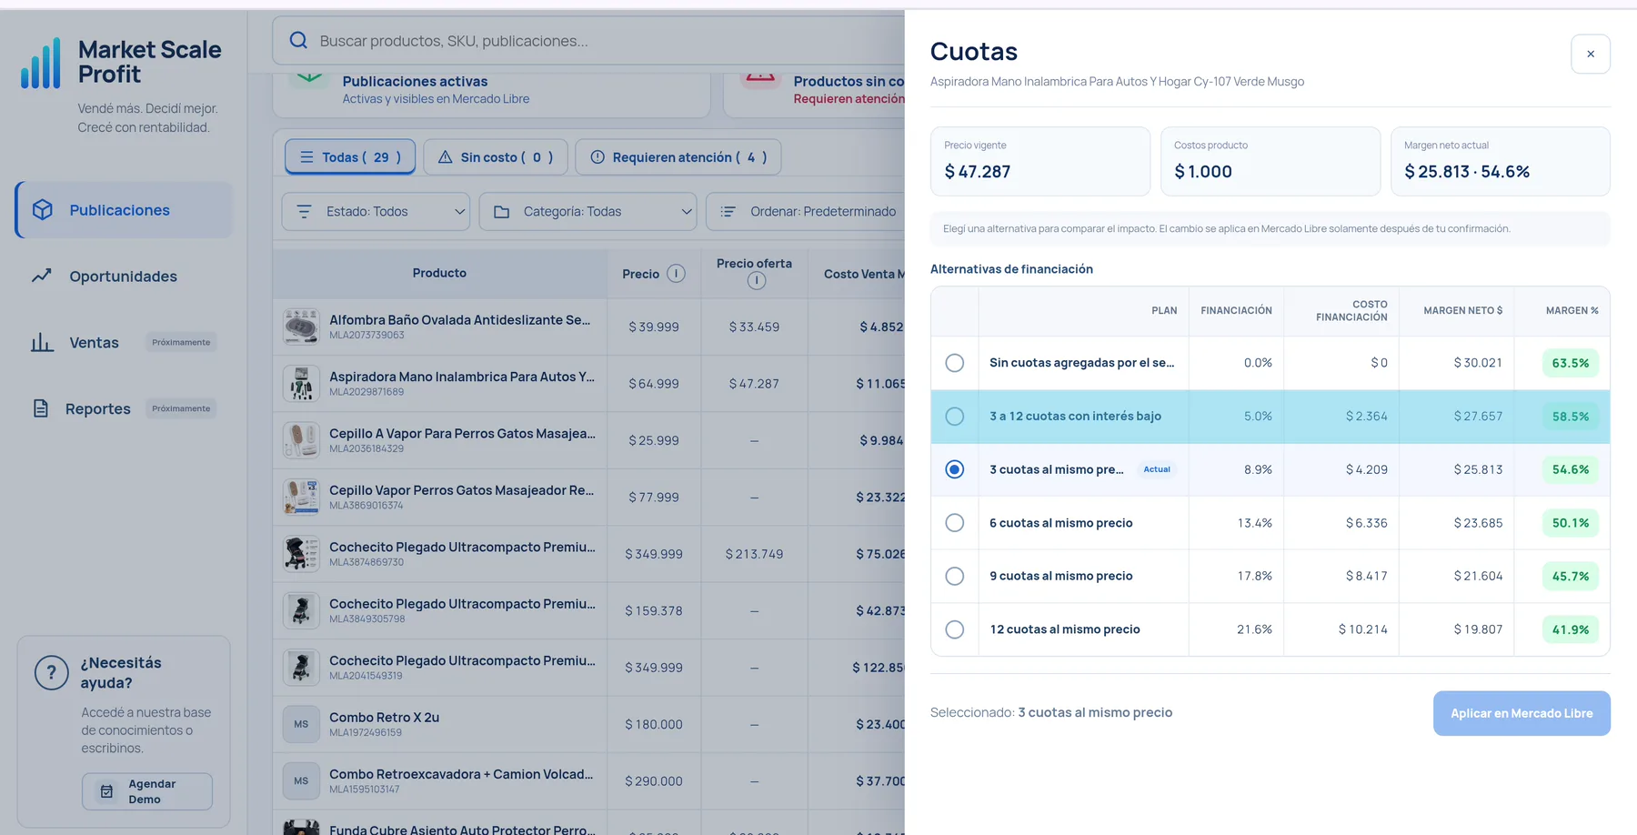
Task: Click the list icon on the Todas tab
Action: [x=307, y=157]
